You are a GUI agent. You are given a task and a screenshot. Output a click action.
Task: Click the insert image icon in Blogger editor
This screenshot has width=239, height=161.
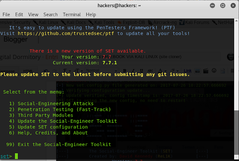click(198, 71)
